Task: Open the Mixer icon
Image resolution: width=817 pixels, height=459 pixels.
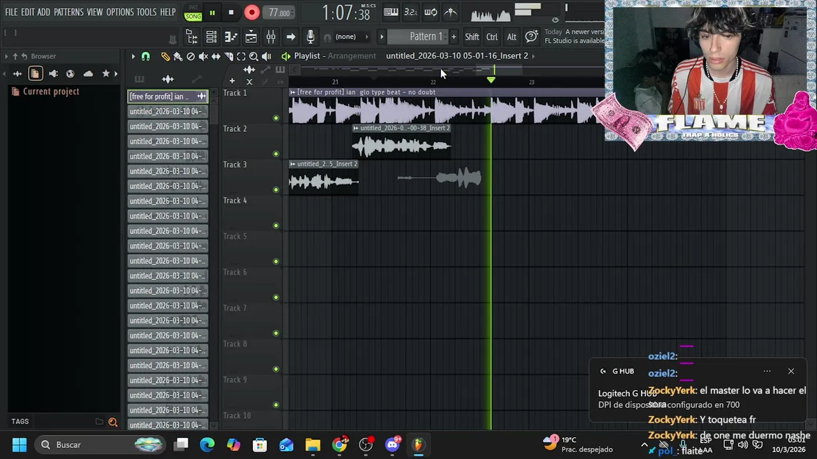Action: coord(271,37)
